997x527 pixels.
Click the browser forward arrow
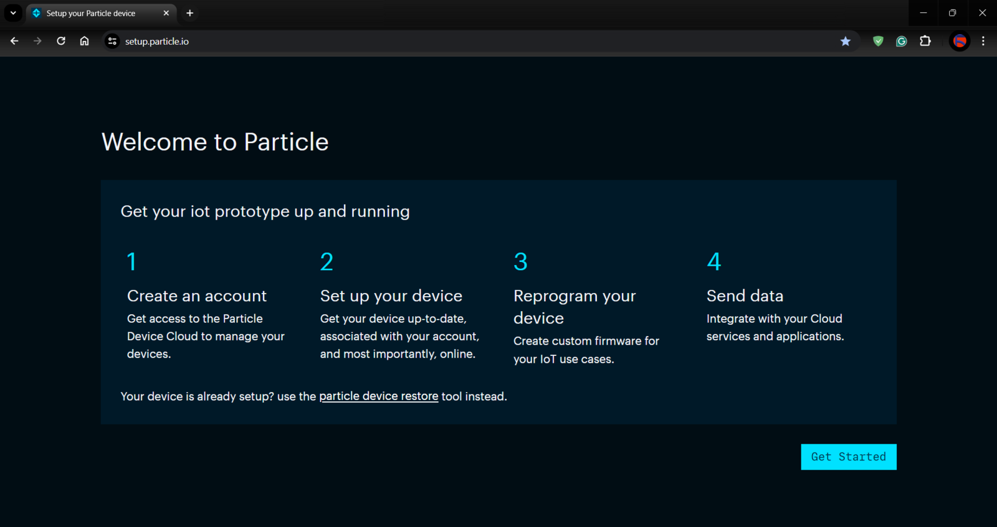click(37, 41)
